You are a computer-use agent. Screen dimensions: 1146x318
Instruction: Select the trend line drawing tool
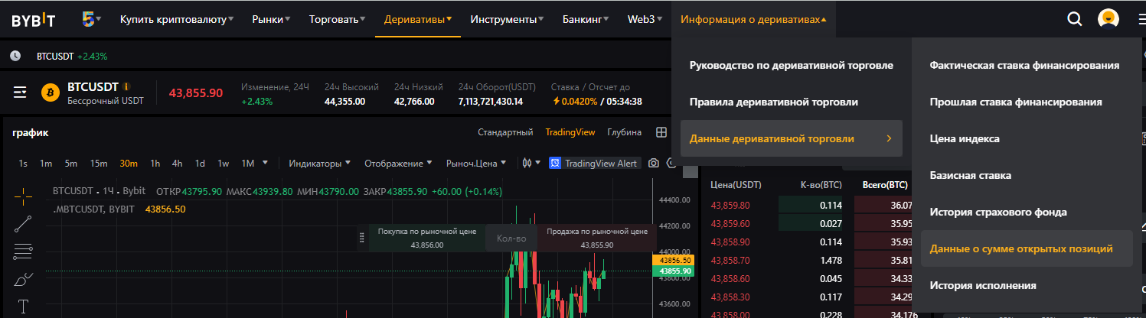(23, 223)
